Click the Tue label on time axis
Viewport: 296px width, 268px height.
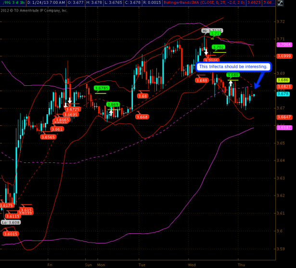pyautogui.click(x=142, y=265)
